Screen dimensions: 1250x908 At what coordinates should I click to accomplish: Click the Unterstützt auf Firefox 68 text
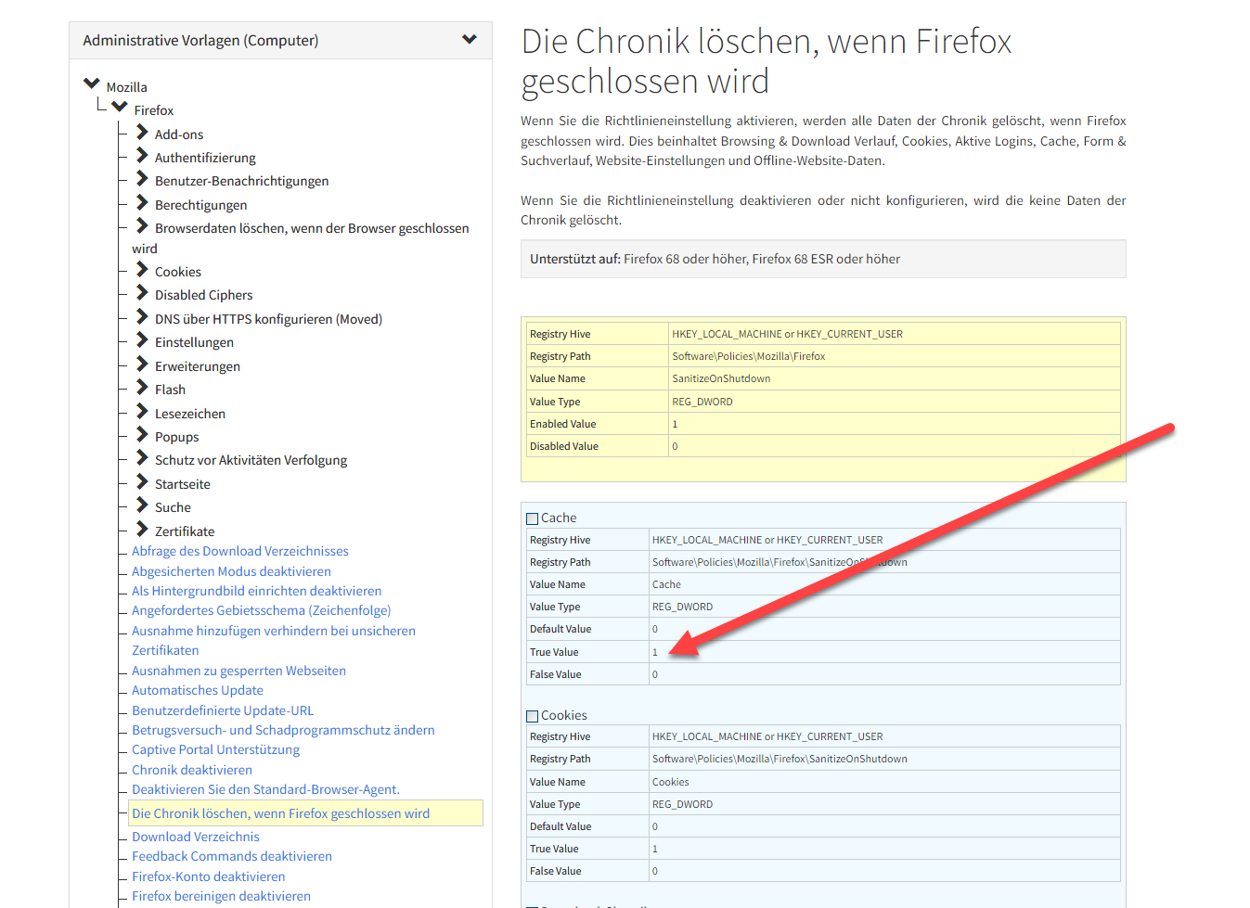pyautogui.click(x=715, y=259)
